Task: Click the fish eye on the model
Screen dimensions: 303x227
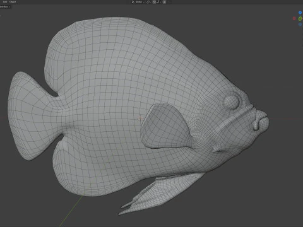Action: (x=232, y=102)
